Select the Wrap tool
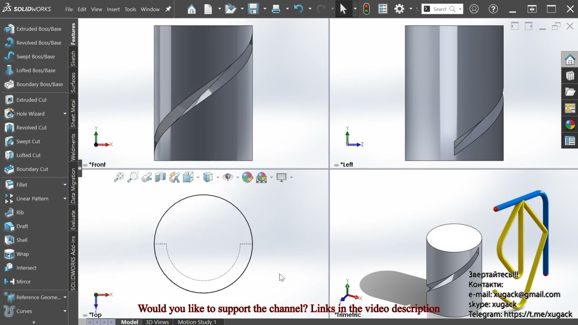 (x=17, y=254)
